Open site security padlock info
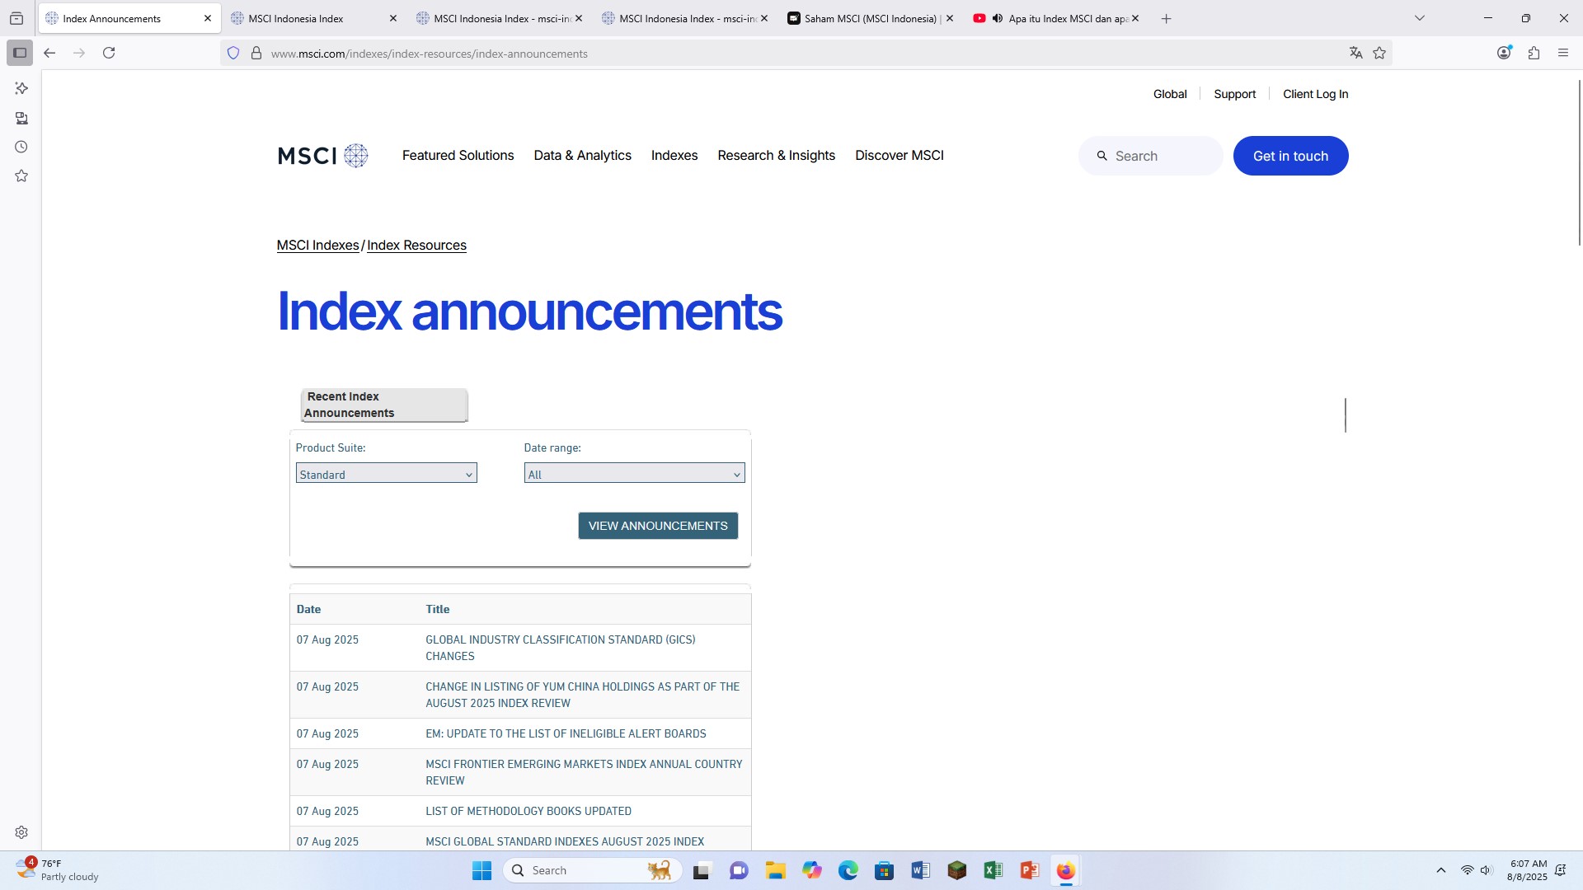The image size is (1583, 890). (x=256, y=54)
